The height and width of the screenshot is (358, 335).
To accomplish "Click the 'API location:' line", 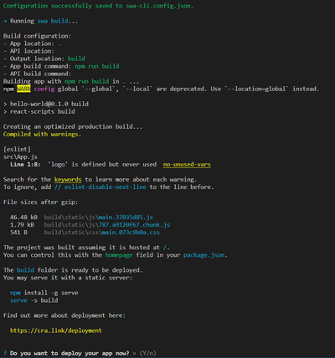I will [x=28, y=51].
